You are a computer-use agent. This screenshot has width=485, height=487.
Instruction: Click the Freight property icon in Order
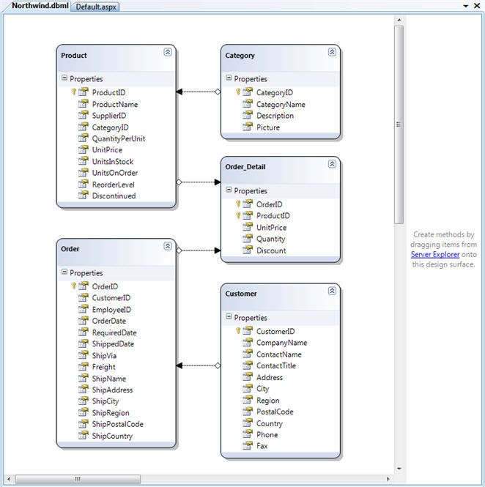(x=84, y=366)
